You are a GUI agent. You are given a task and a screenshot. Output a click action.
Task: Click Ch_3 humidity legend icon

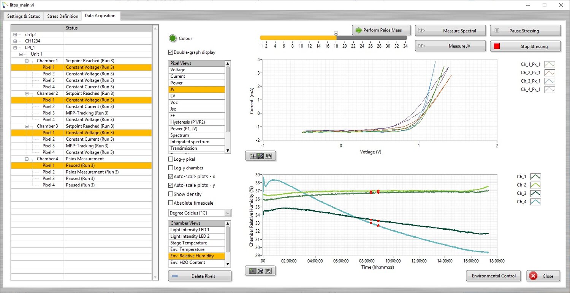(535, 193)
